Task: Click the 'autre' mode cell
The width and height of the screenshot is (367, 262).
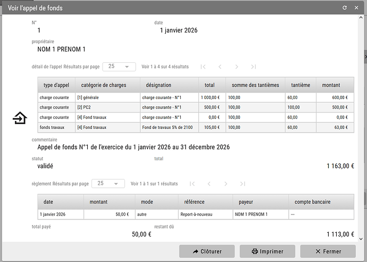Action: [156, 215]
